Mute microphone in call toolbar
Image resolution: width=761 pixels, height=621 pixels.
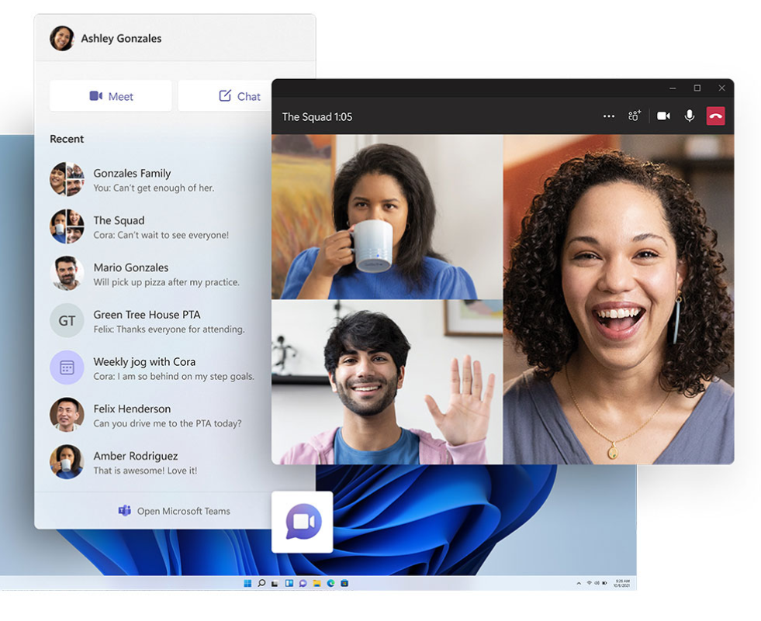(689, 116)
